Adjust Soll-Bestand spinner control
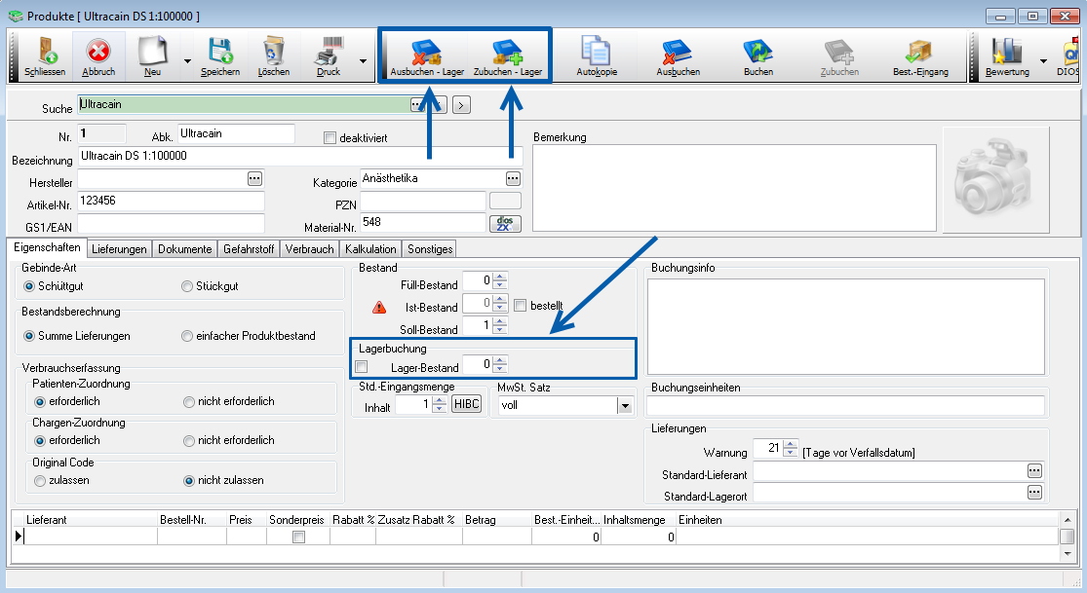The height and width of the screenshot is (593, 1087). click(x=500, y=325)
